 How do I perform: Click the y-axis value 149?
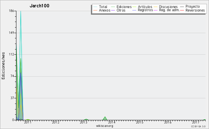click(x=11, y=33)
